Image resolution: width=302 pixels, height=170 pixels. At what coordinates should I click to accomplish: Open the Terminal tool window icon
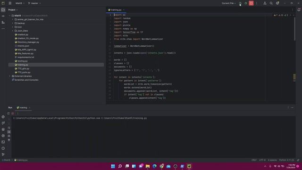tap(3, 142)
